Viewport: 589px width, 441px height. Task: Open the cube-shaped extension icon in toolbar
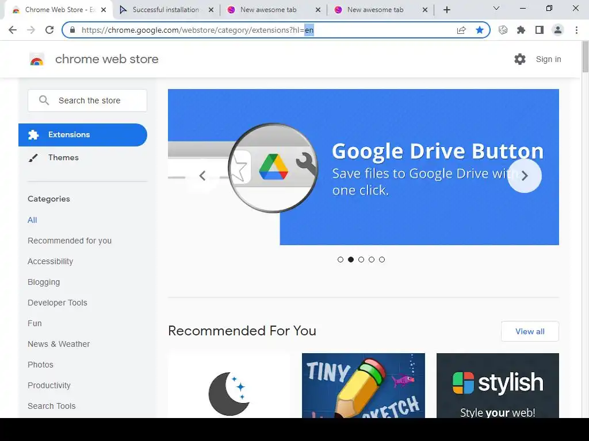[503, 30]
